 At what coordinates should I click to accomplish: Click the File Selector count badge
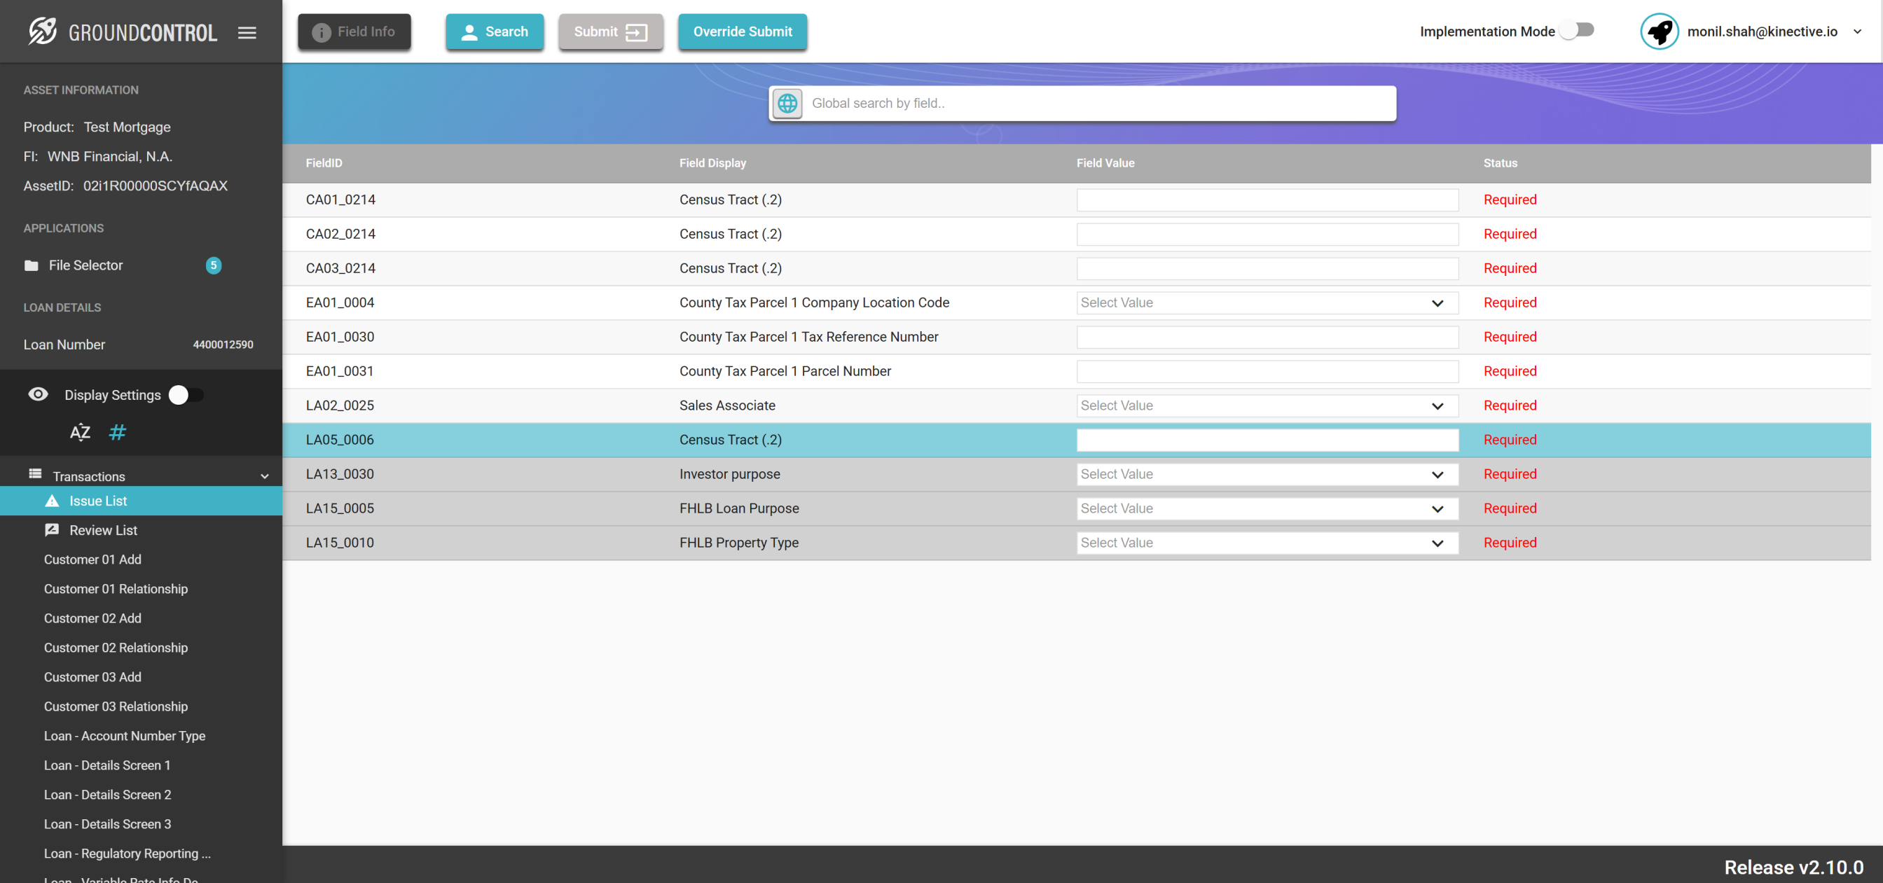(x=214, y=265)
